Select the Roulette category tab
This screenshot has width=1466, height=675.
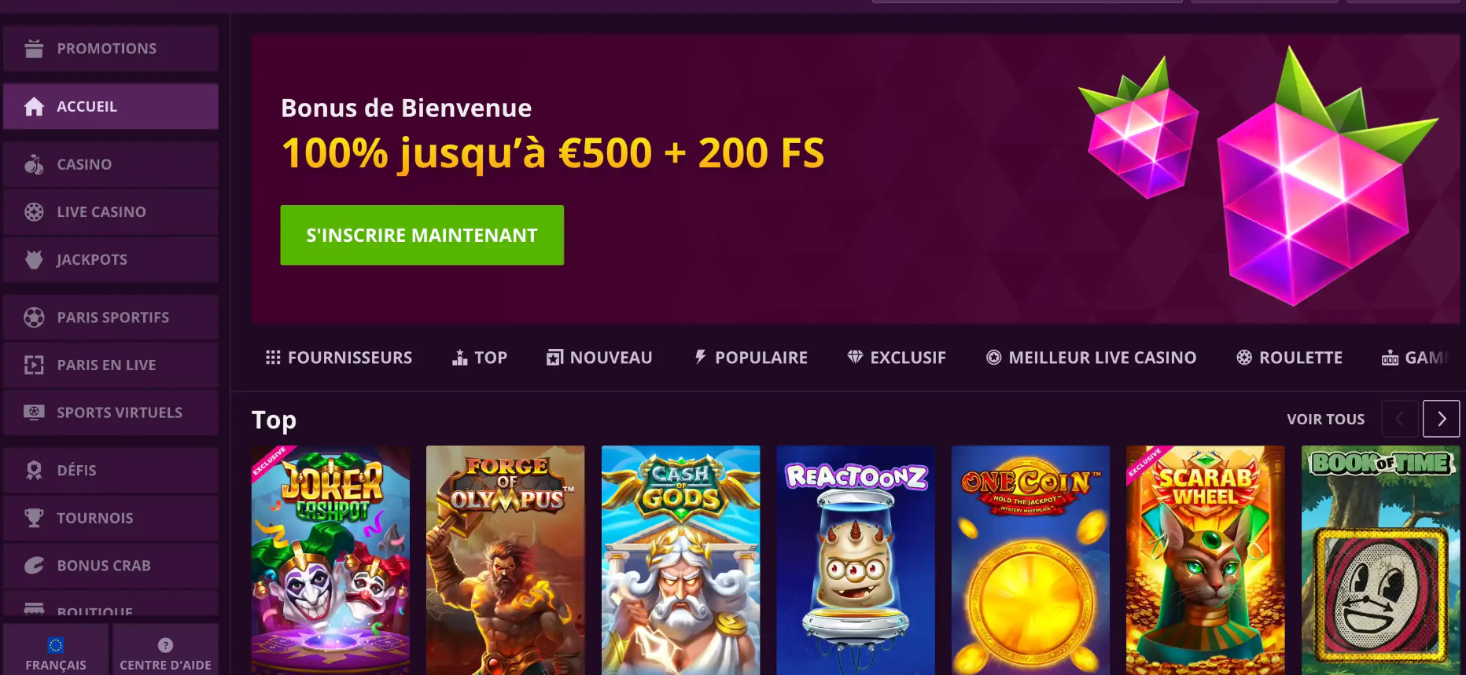(1289, 358)
